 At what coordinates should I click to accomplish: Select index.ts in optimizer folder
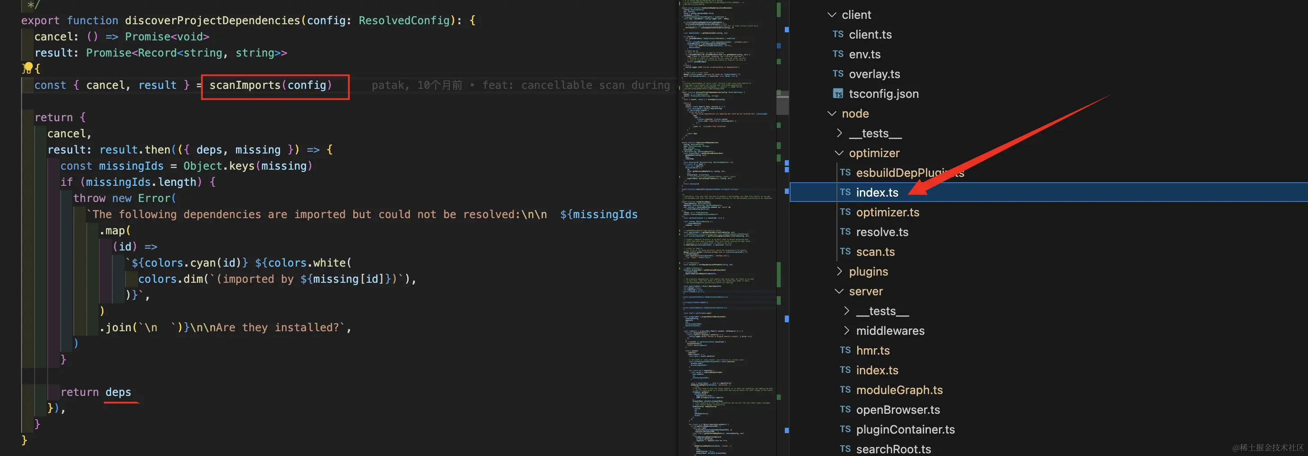point(877,193)
